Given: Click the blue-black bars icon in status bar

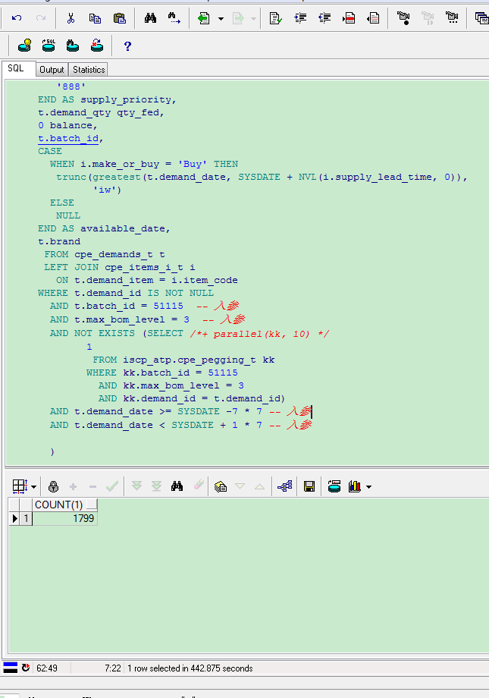Looking at the screenshot, I should tap(10, 668).
